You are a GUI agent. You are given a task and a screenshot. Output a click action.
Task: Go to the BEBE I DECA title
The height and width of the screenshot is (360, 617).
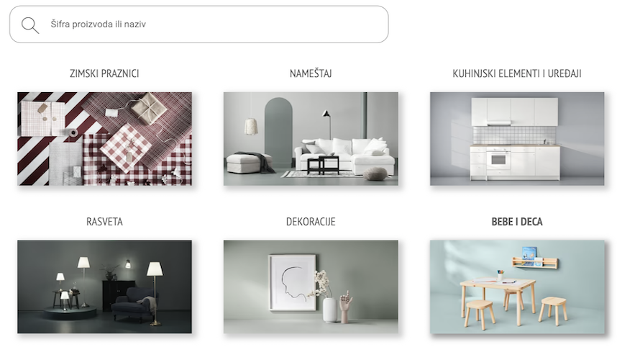point(516,222)
